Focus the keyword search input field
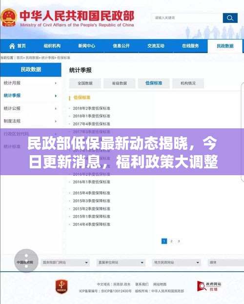The image size is (244, 304). (x=187, y=18)
